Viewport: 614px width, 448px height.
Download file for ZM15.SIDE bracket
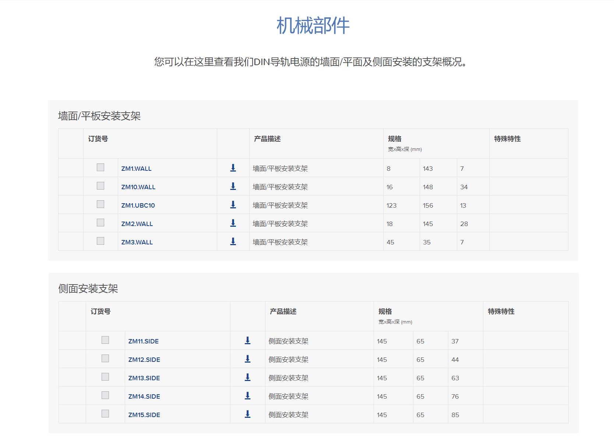point(248,414)
